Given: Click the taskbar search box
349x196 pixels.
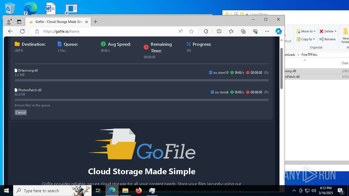Looking at the screenshot, I should pos(52,191).
